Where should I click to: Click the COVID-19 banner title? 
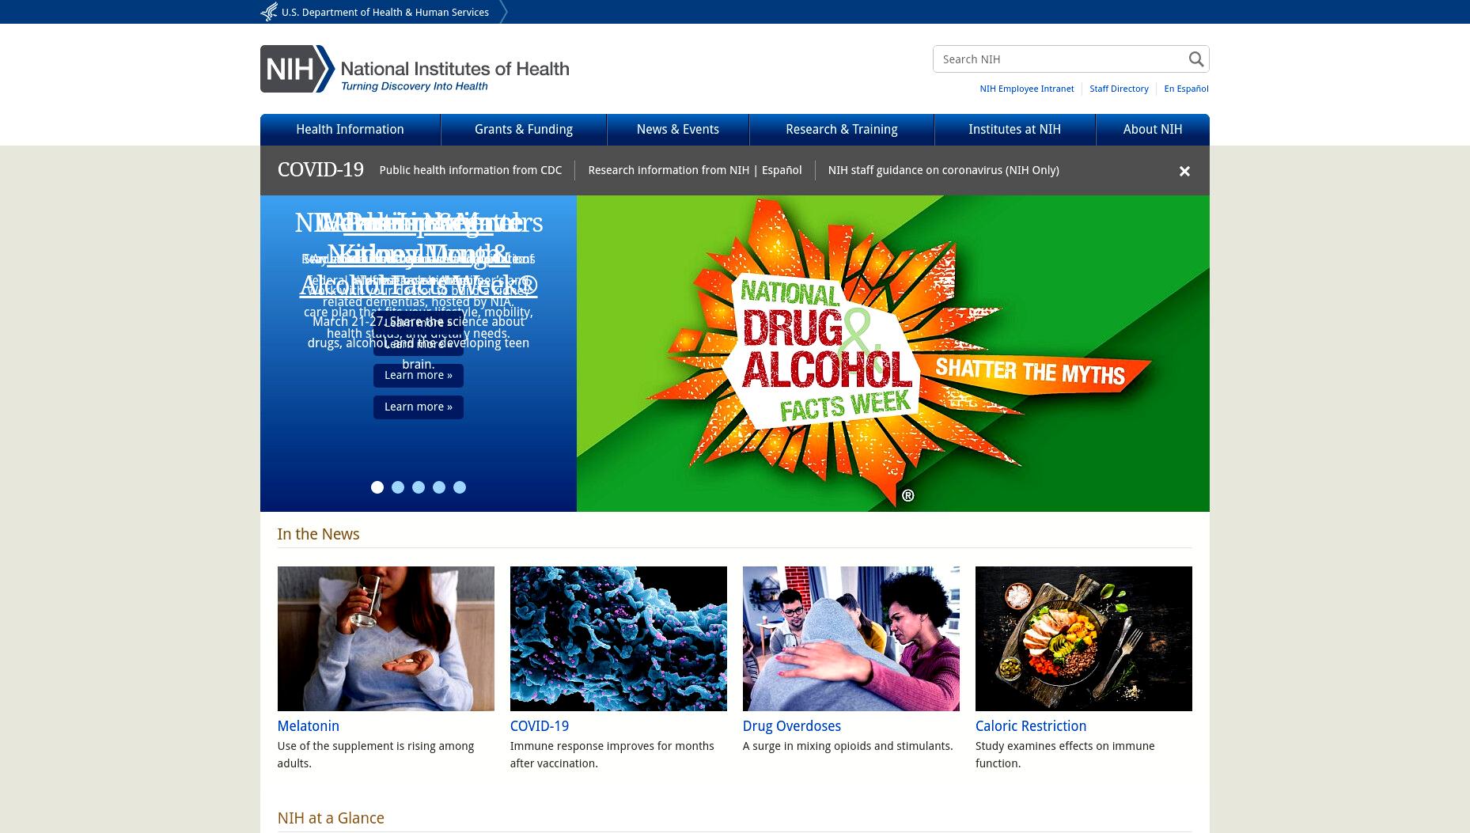pyautogui.click(x=320, y=170)
